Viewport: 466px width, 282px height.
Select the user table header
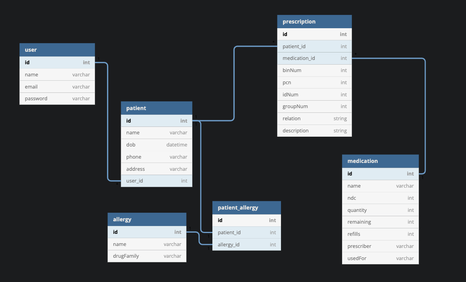point(57,50)
